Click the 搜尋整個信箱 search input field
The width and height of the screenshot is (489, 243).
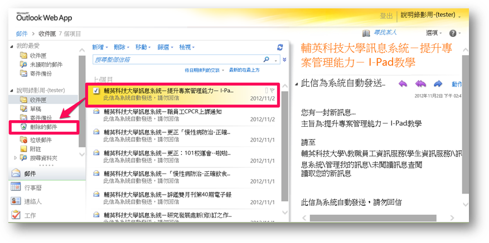178,59
